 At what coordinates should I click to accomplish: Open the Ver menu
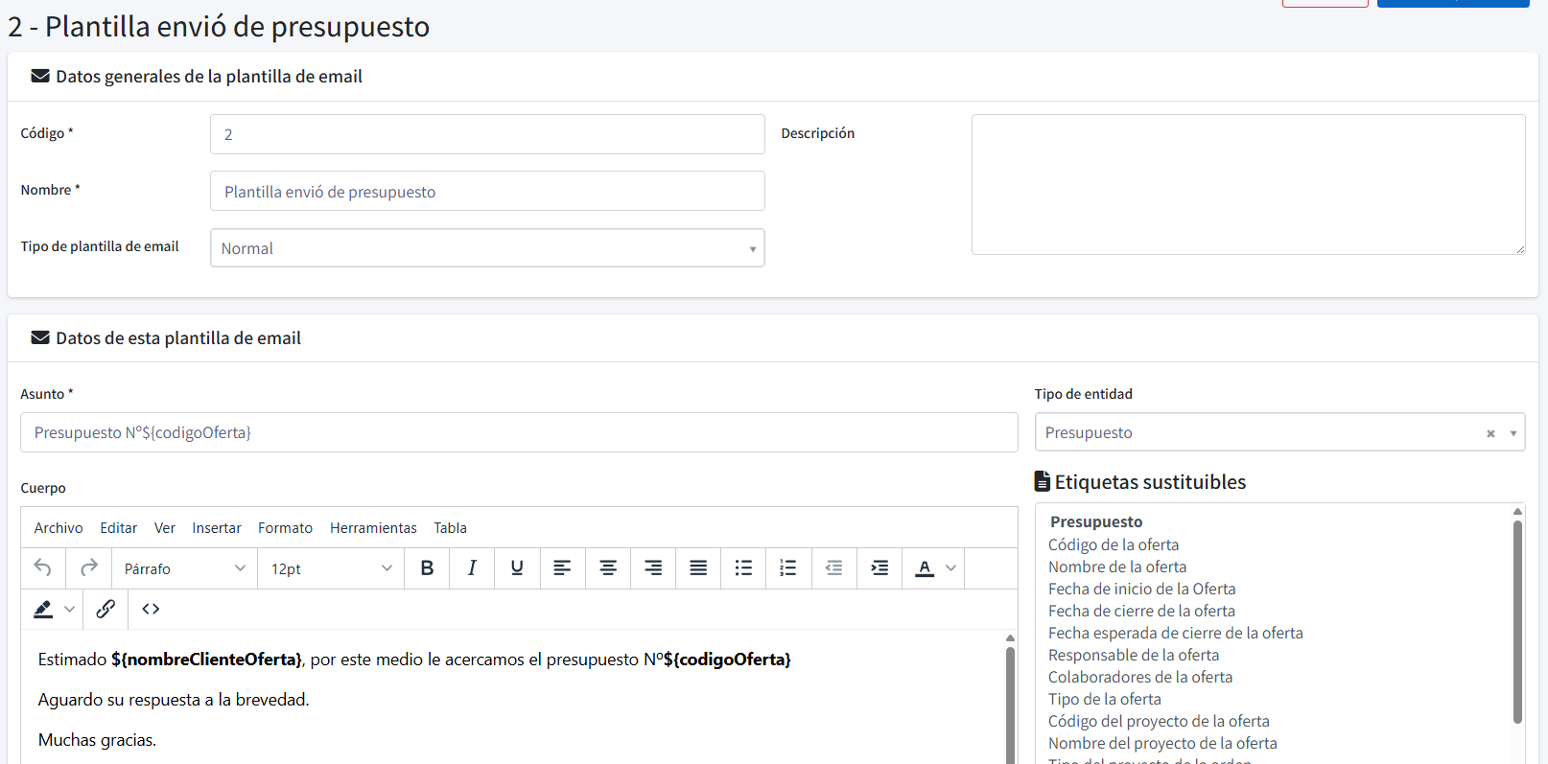tap(165, 528)
